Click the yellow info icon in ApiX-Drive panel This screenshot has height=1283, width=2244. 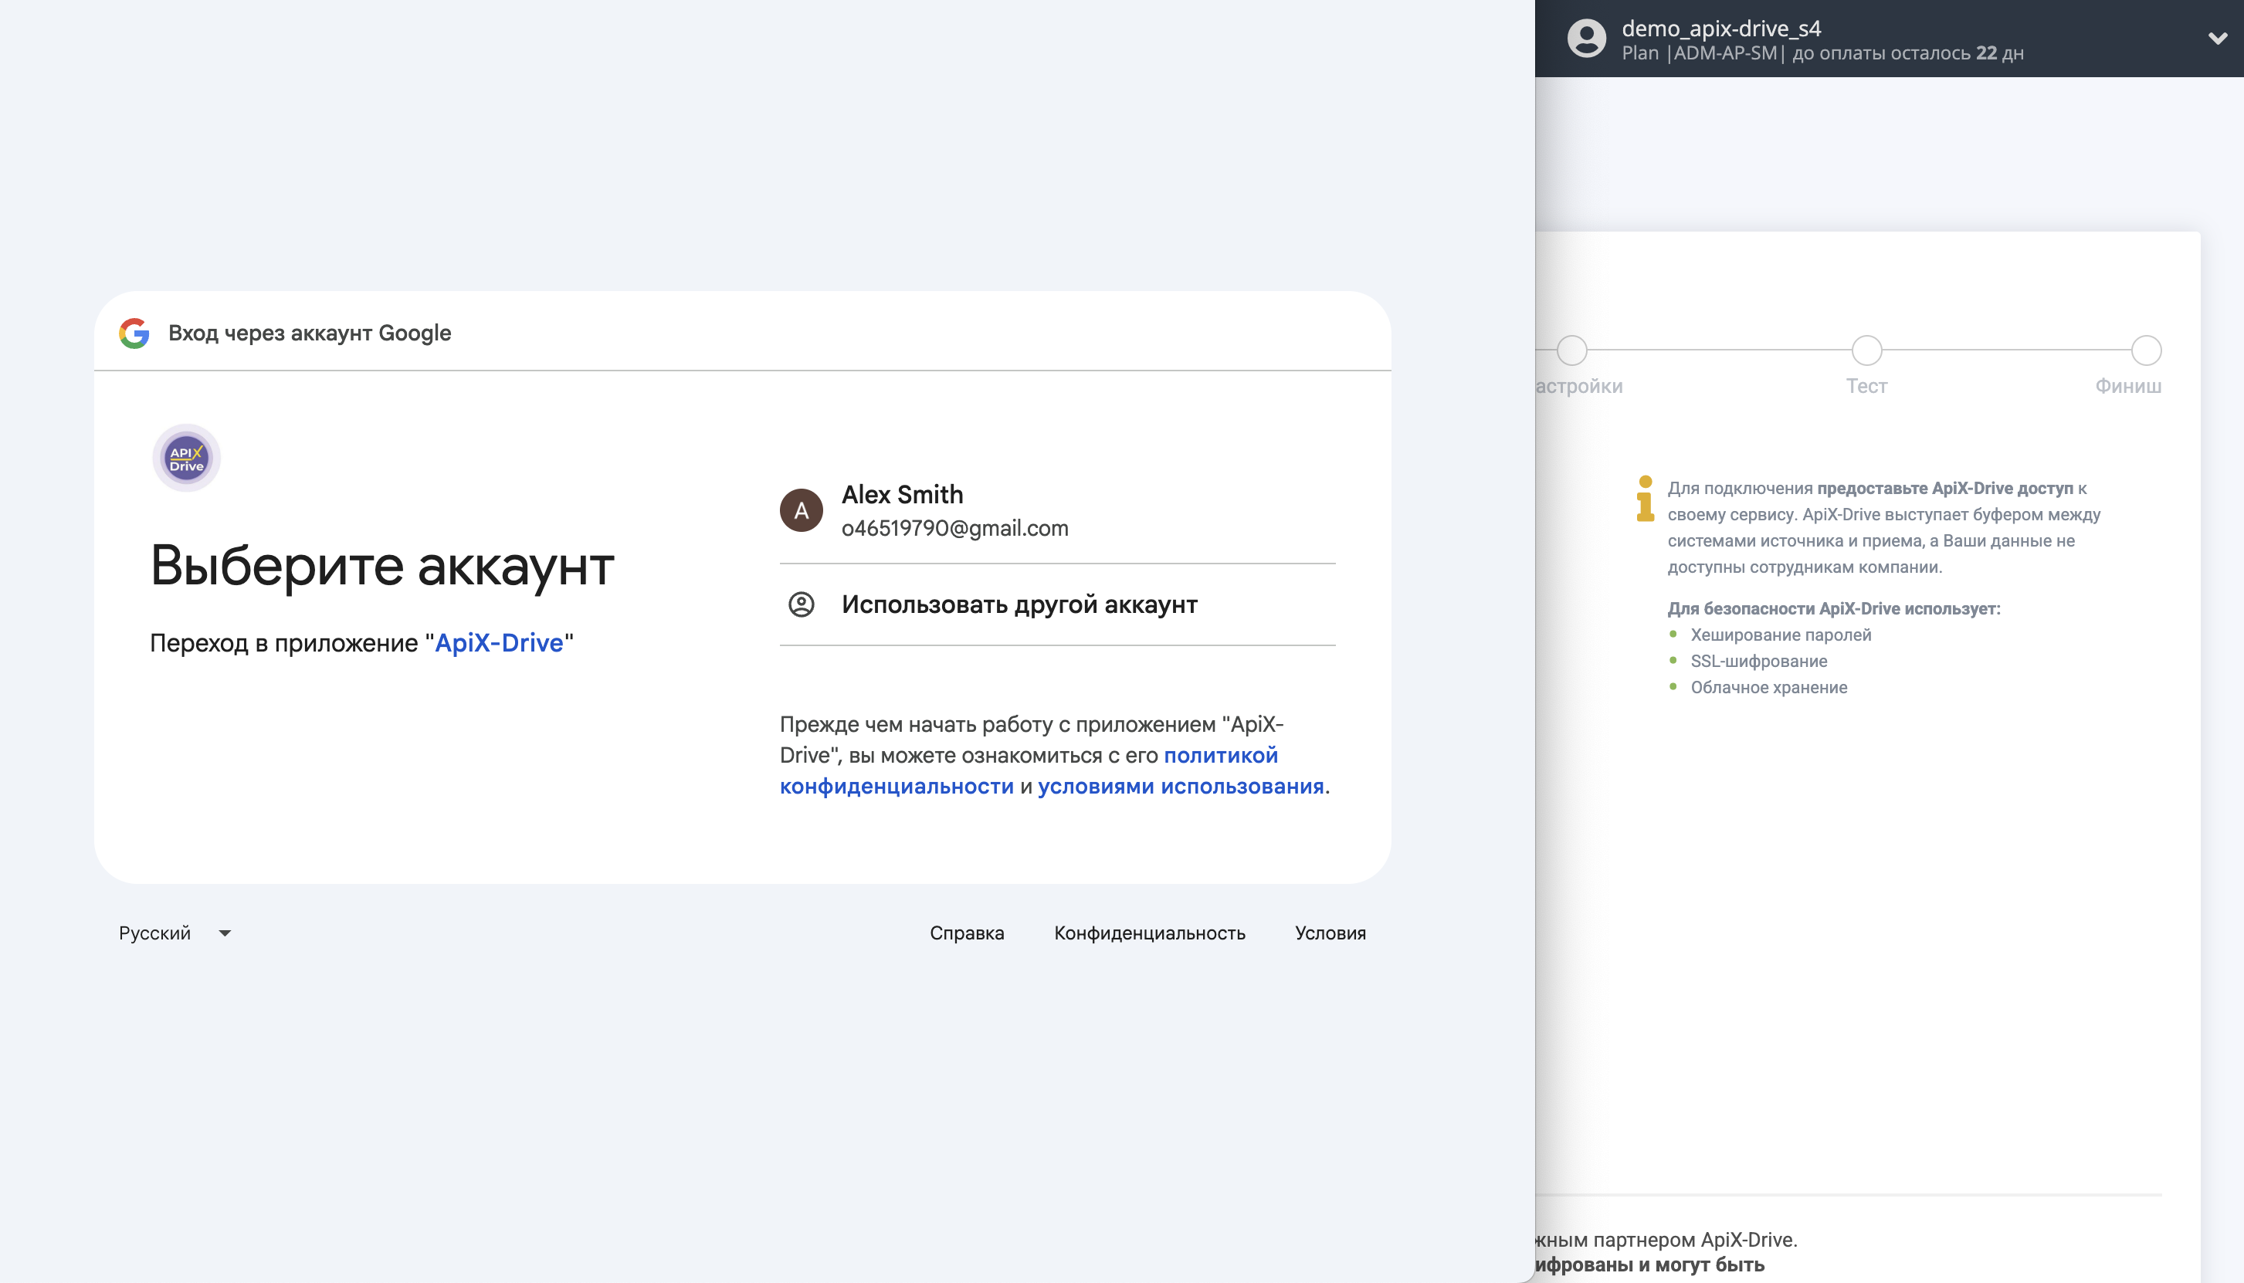pyautogui.click(x=1645, y=499)
